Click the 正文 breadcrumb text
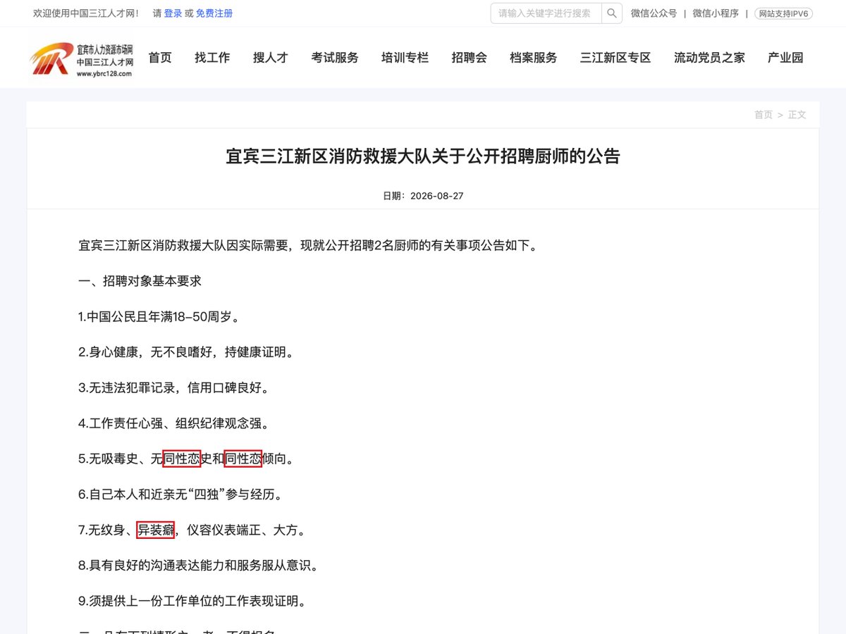 [x=797, y=115]
